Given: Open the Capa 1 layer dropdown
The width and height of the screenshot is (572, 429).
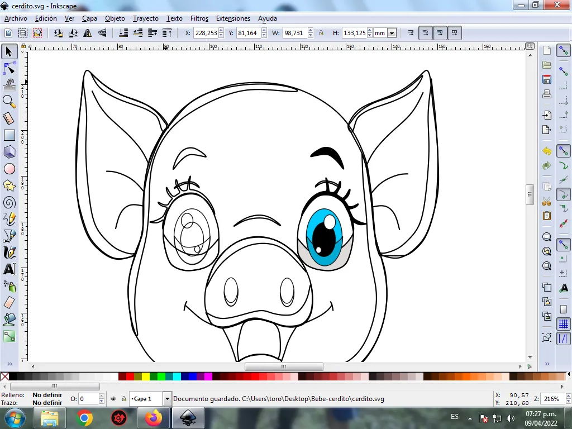Looking at the screenshot, I should 167,399.
